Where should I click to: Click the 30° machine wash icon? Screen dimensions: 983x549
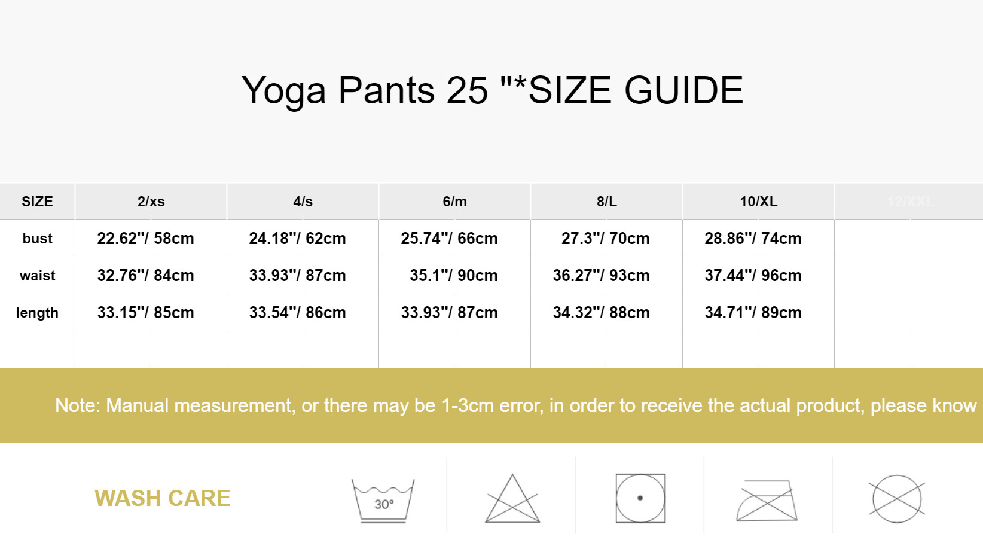383,501
